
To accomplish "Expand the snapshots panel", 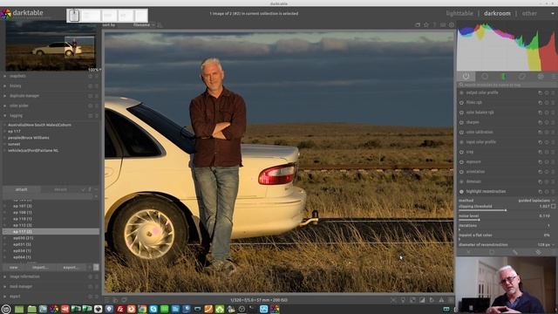I will [x=17, y=76].
